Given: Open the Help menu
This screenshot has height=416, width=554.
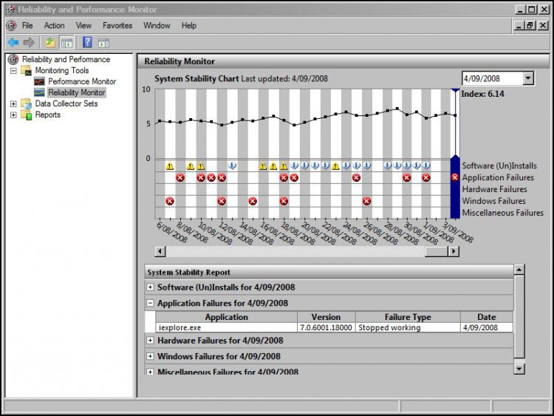Looking at the screenshot, I should (189, 25).
